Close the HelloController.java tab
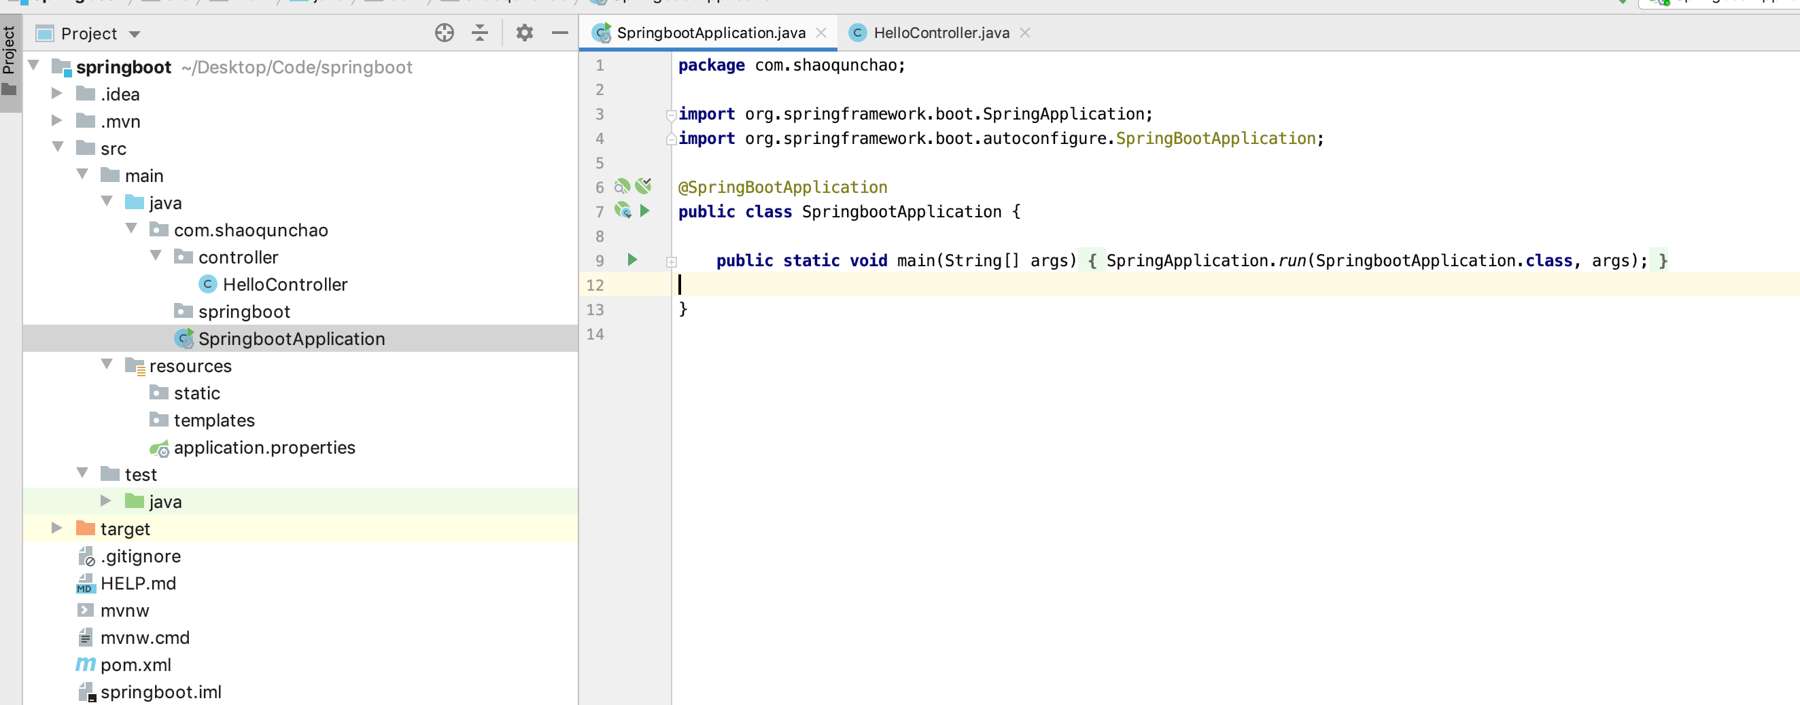The width and height of the screenshot is (1800, 705). click(1024, 33)
